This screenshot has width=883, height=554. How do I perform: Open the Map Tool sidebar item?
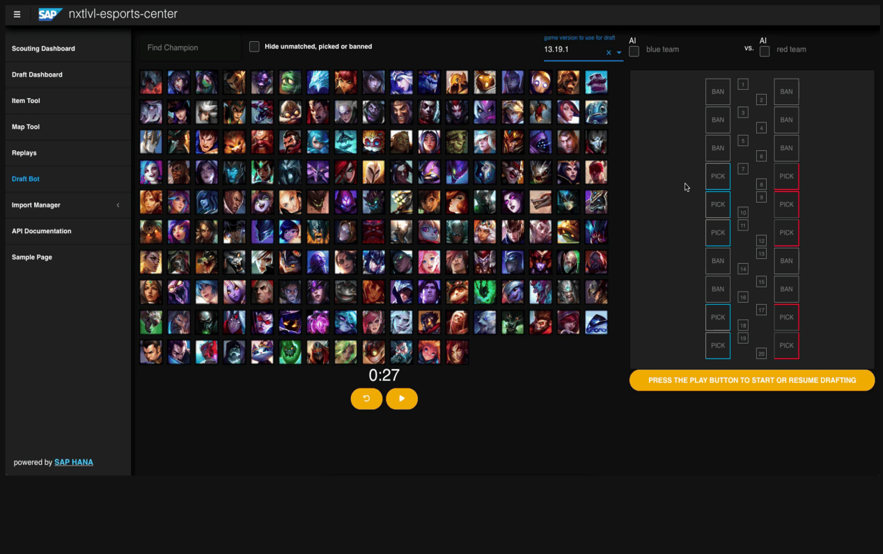coord(26,127)
